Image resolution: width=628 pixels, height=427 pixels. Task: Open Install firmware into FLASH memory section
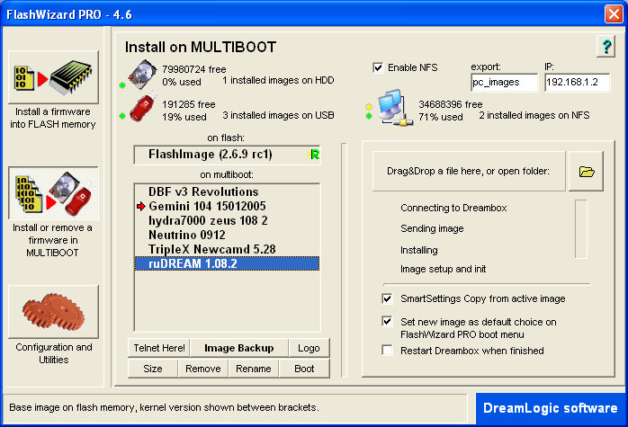[x=53, y=77]
